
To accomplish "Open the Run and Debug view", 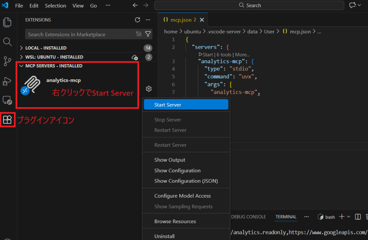I will pos(7,81).
